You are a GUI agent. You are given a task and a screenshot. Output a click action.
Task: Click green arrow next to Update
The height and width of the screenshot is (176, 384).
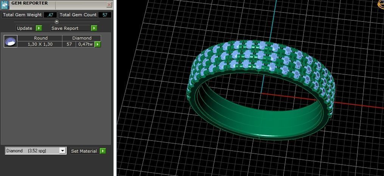[39, 28]
